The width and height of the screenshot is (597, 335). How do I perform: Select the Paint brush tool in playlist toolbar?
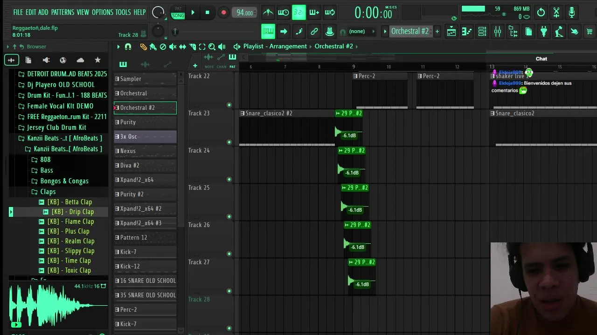pyautogui.click(x=153, y=47)
